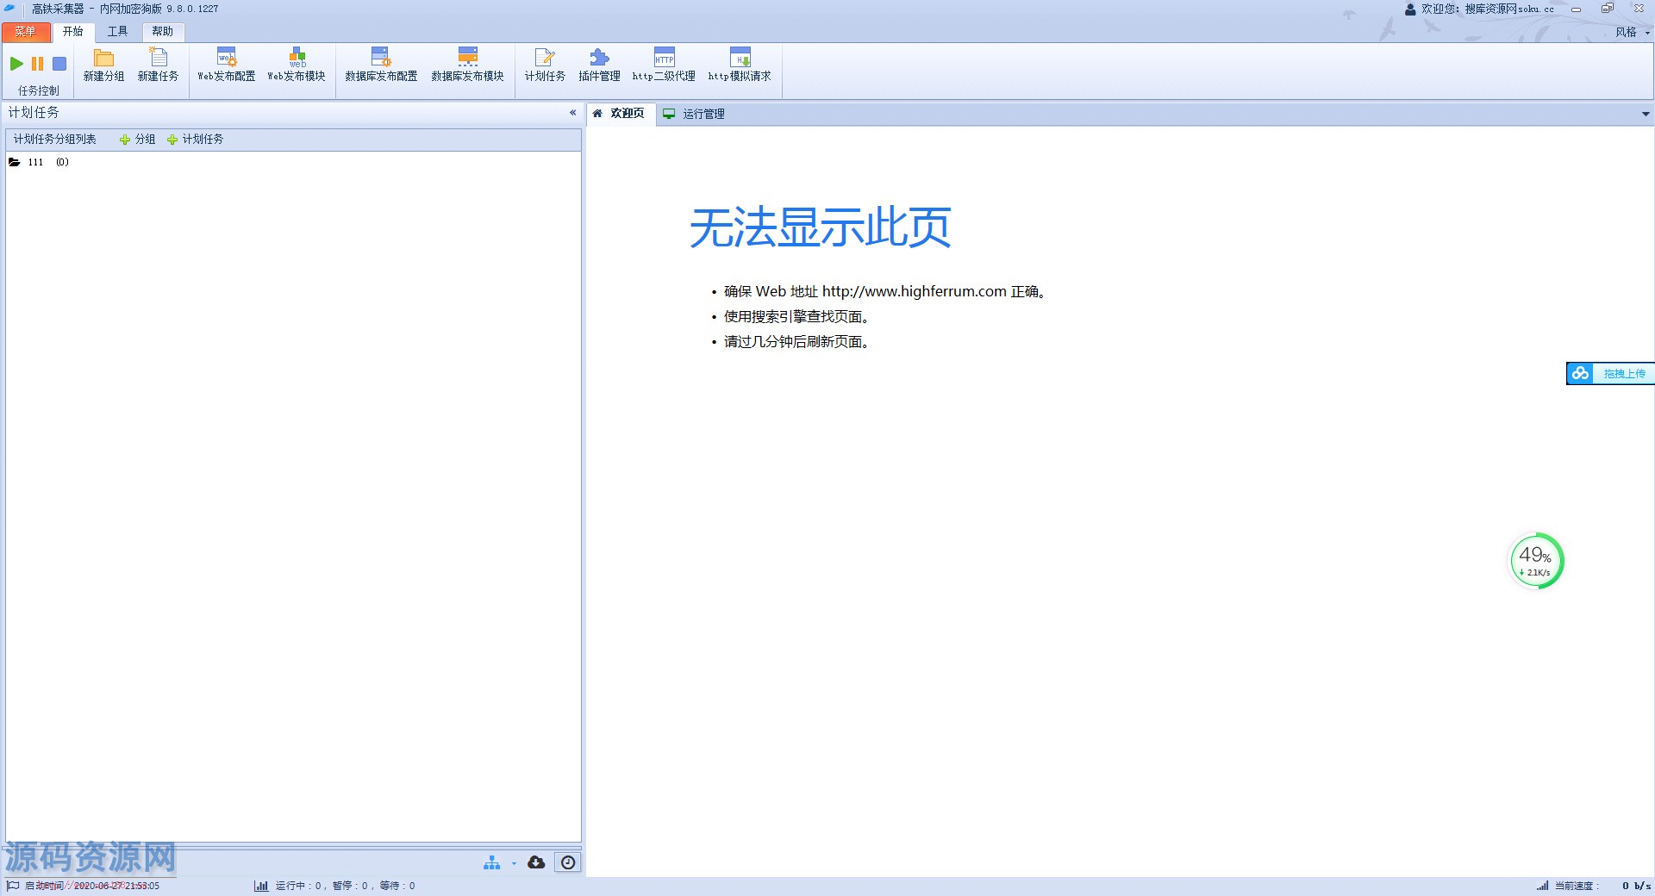Open the tab list dropdown arrow
This screenshot has height=896, width=1655.
click(x=1645, y=114)
